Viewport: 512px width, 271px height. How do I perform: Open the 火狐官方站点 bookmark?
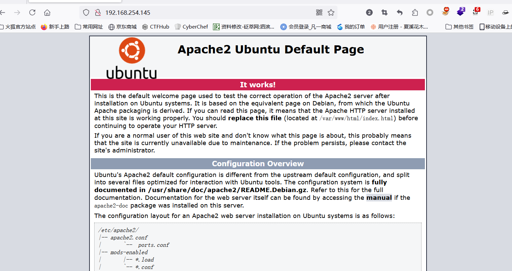pos(18,27)
